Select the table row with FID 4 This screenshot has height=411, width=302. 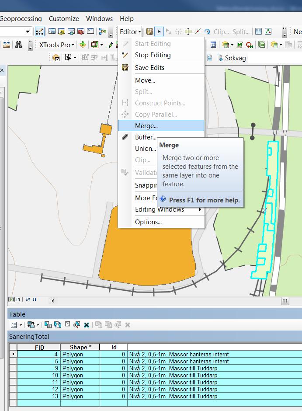pos(156,354)
